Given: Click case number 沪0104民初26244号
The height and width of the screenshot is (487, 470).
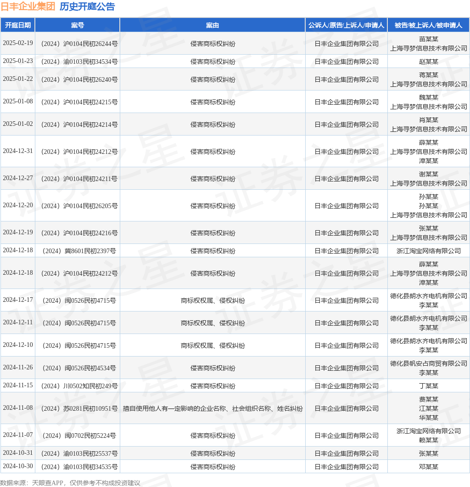Looking at the screenshot, I should pos(79,44).
